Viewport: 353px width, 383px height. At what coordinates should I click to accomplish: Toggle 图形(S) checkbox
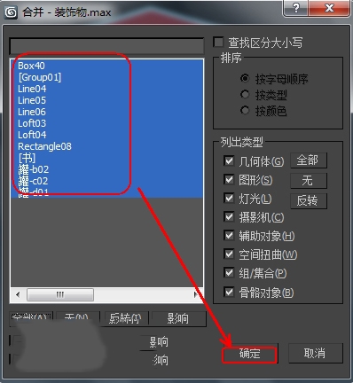(x=229, y=179)
